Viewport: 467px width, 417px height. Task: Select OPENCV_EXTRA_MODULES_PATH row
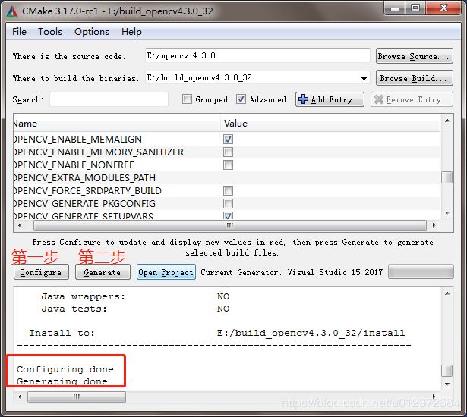[x=227, y=178]
